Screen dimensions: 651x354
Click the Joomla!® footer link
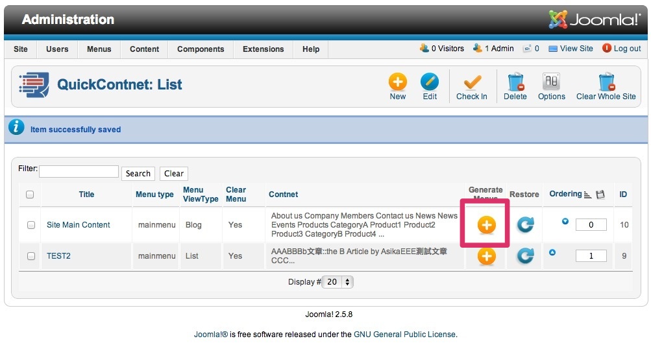coord(211,335)
